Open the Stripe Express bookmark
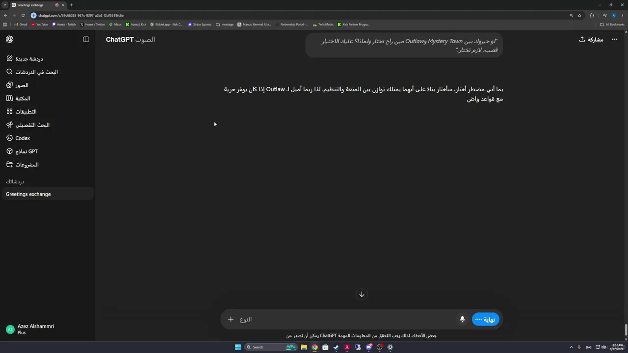628x353 pixels. 200,24
